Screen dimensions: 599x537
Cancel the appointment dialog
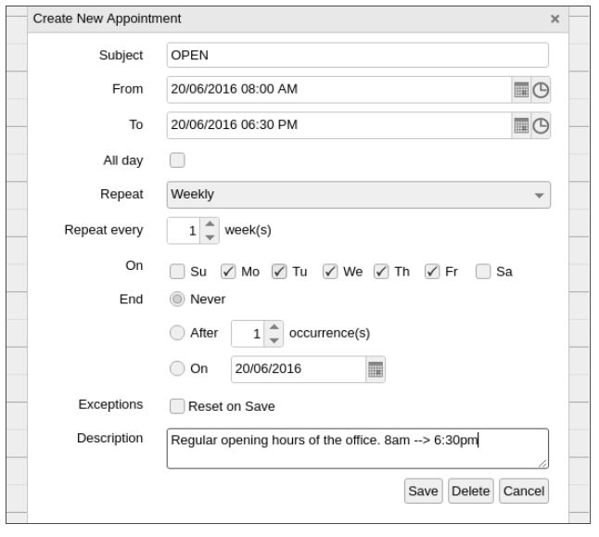[524, 491]
